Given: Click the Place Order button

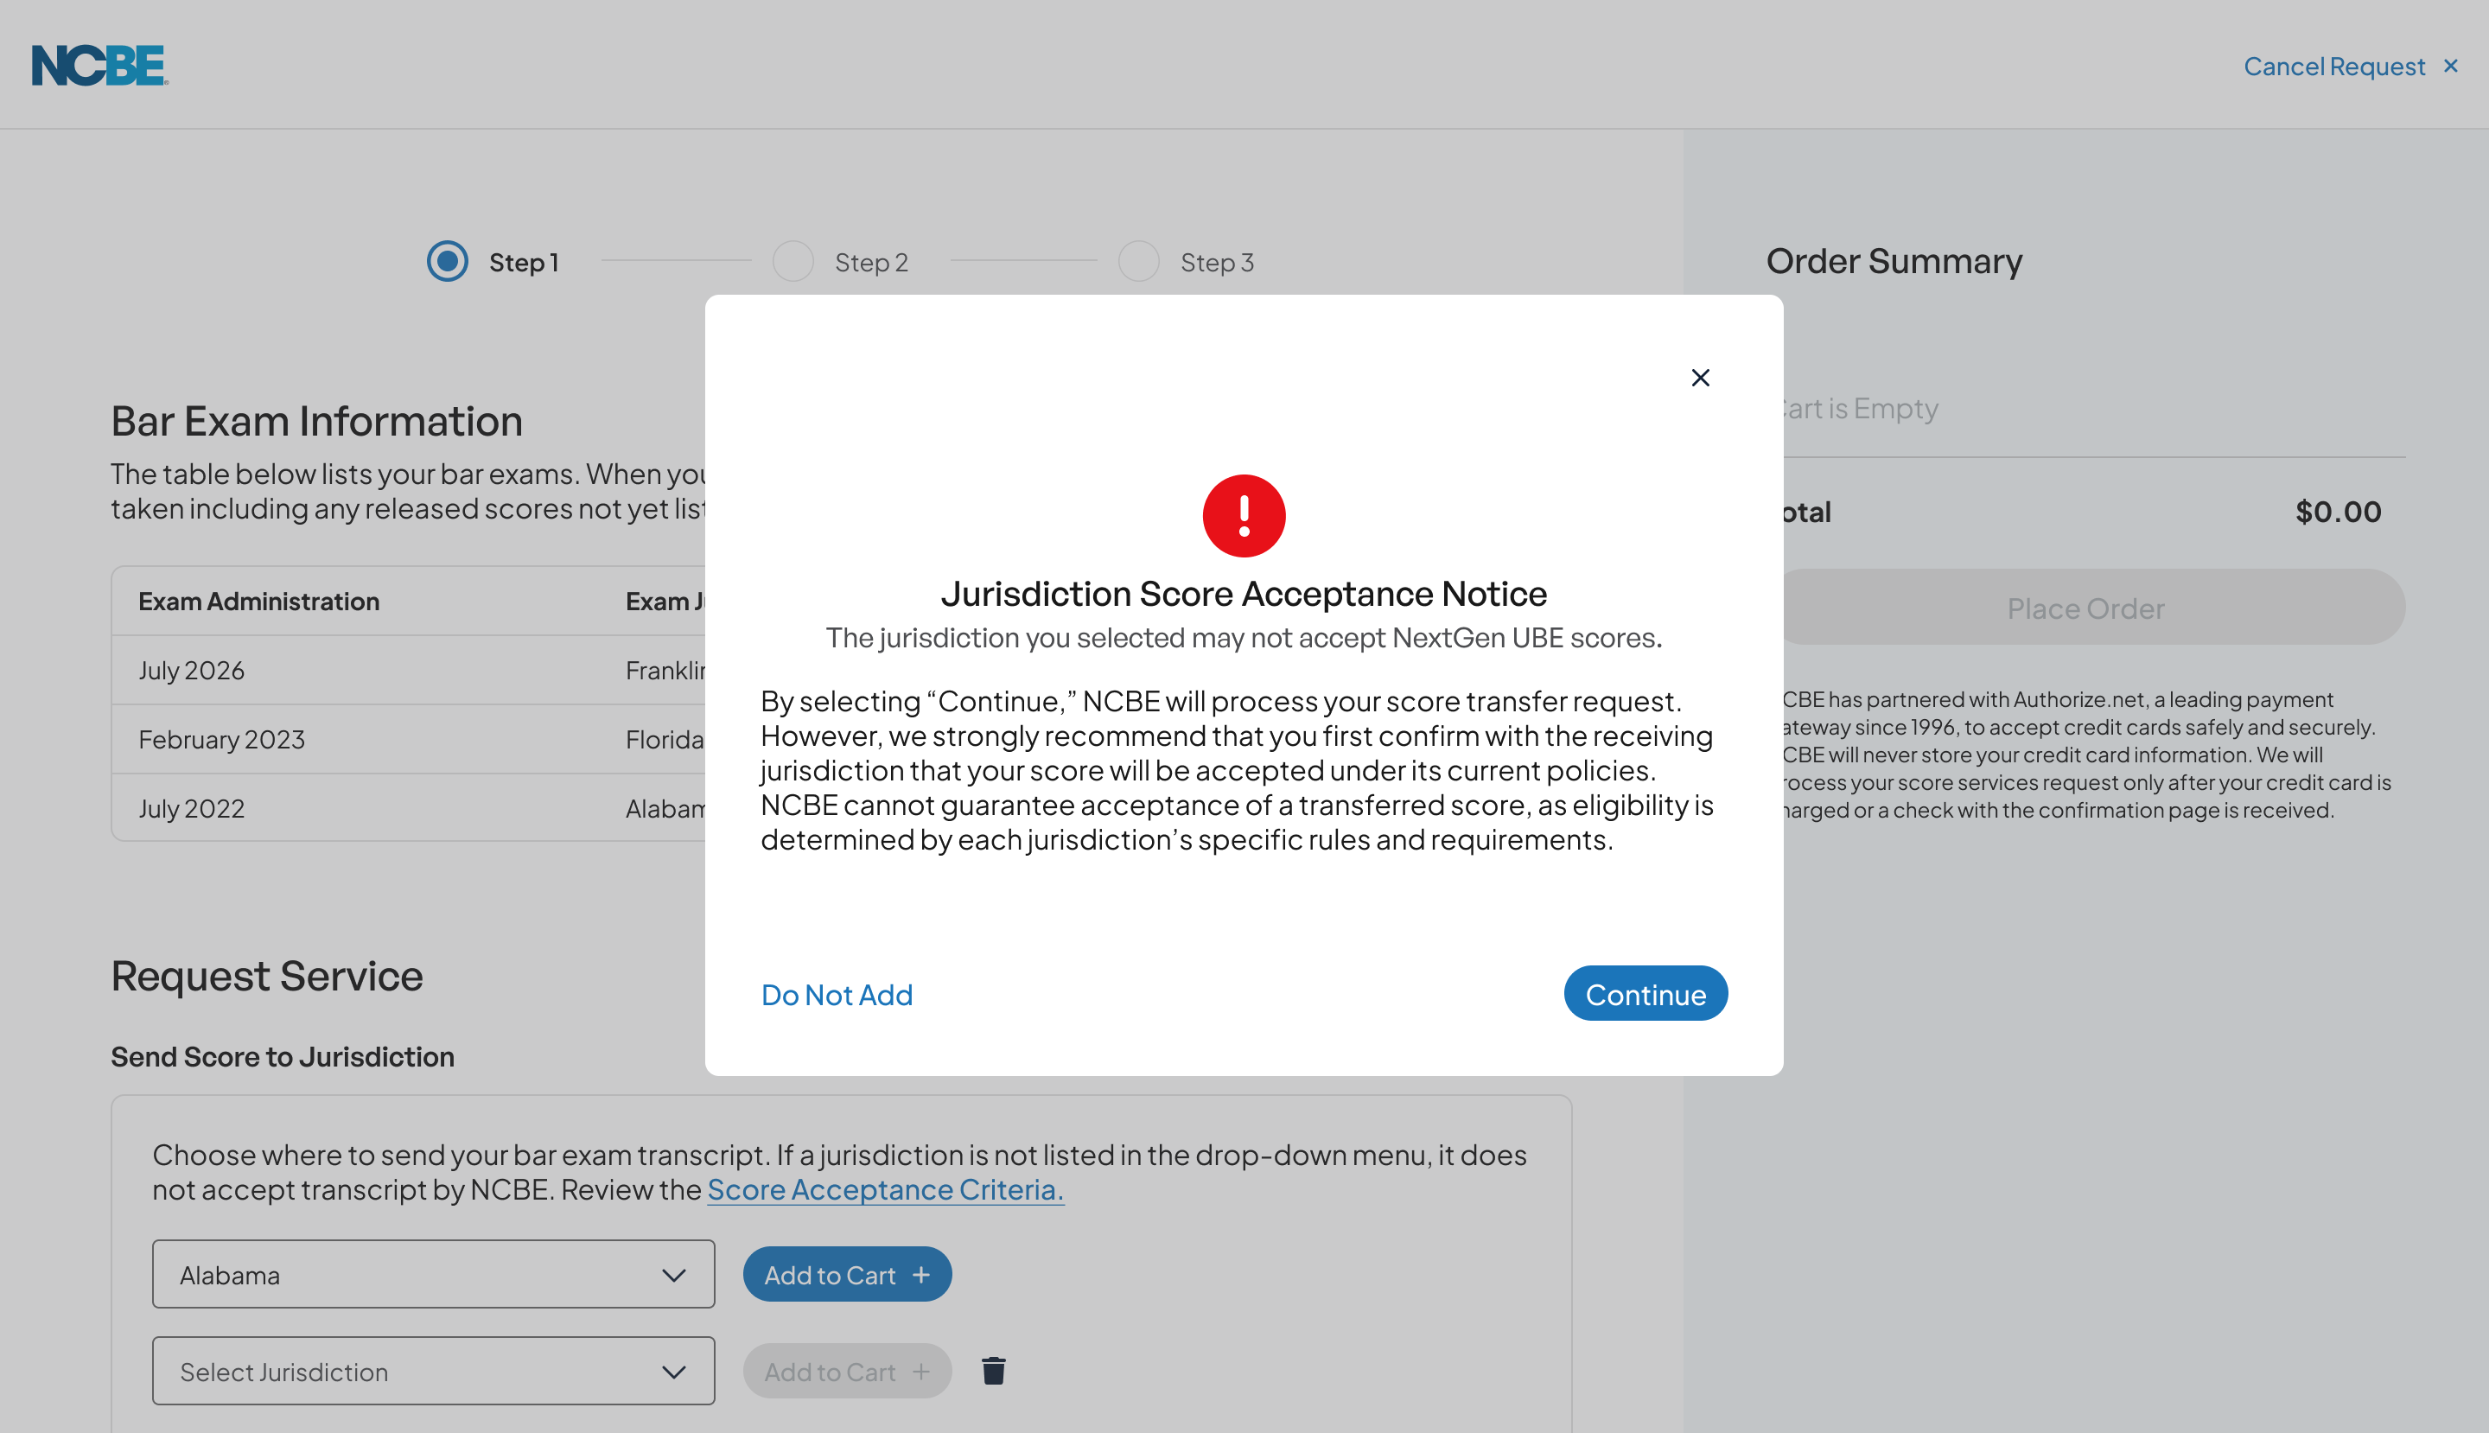Looking at the screenshot, I should pyautogui.click(x=2085, y=608).
